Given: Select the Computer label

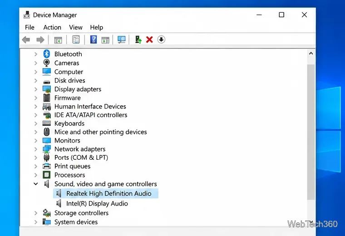Looking at the screenshot, I should [69, 72].
